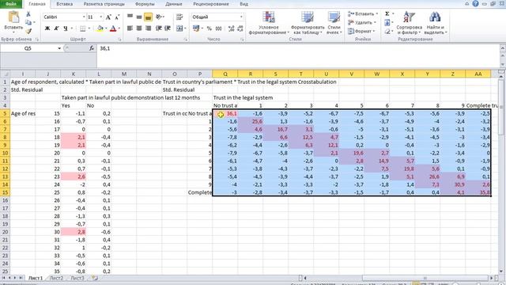Select cell with value 25,6
The image size is (506, 285).
coord(251,121)
